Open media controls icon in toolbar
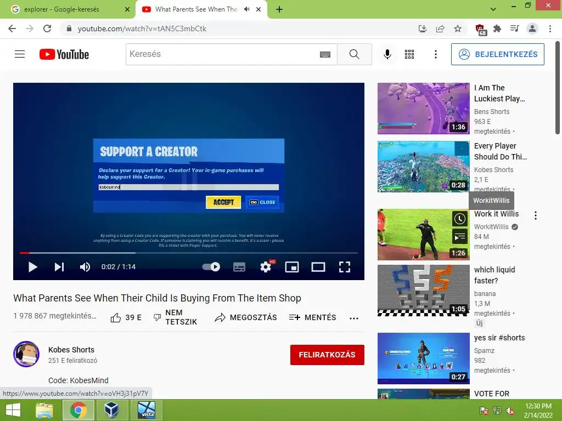Image resolution: width=562 pixels, height=421 pixels. pyautogui.click(x=515, y=29)
